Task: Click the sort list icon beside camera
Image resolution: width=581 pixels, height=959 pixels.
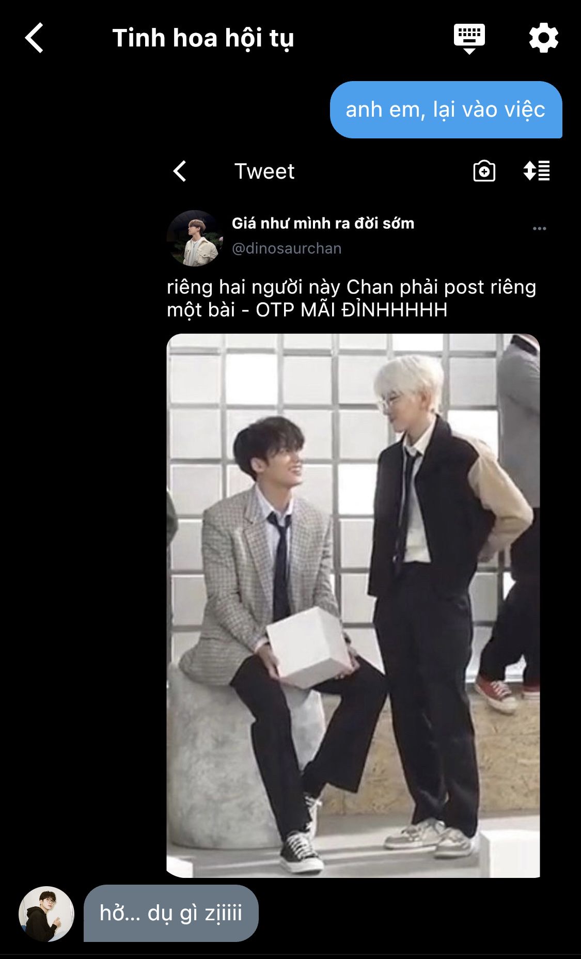Action: [x=537, y=171]
